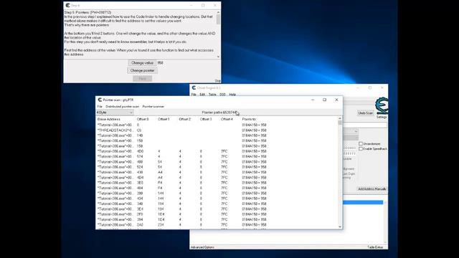This screenshot has height=258, width=459.
Task: Click the Offset 4 column header
Action: (x=227, y=119)
